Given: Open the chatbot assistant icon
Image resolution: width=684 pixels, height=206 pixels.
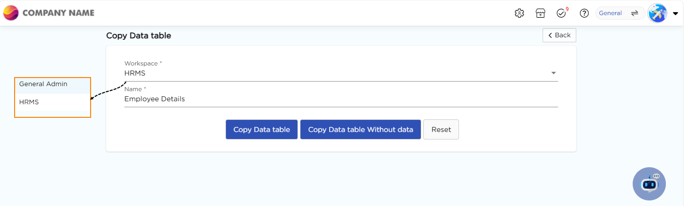Looking at the screenshot, I should pos(649,184).
